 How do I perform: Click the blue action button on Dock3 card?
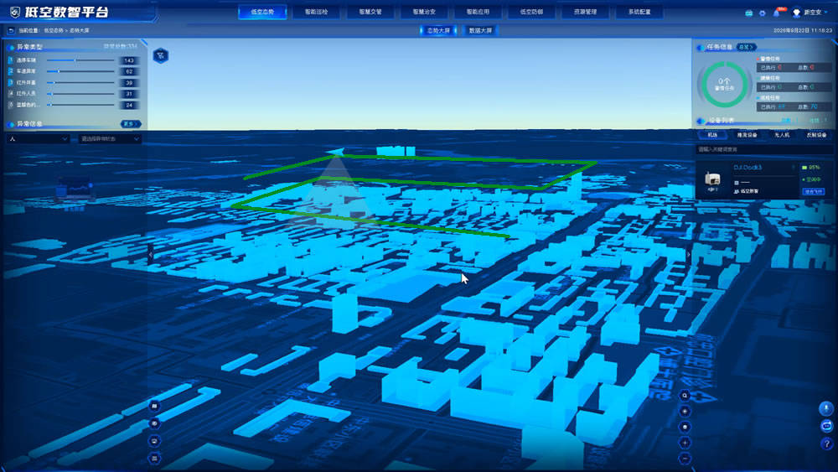[814, 191]
